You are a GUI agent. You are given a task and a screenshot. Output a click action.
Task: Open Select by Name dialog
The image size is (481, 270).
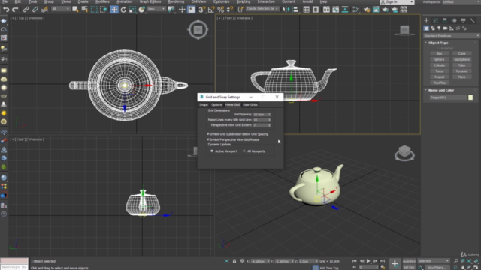click(x=85, y=10)
